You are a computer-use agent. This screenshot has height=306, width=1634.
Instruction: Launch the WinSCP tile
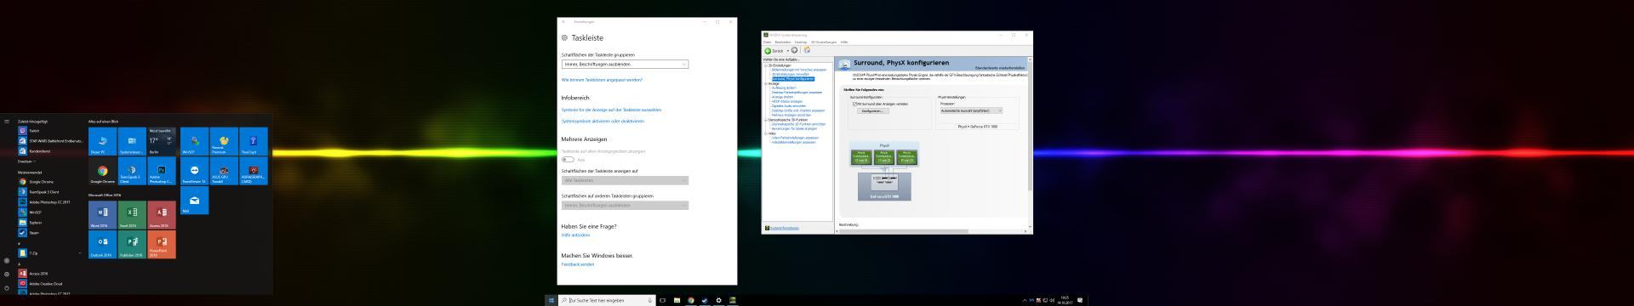194,142
